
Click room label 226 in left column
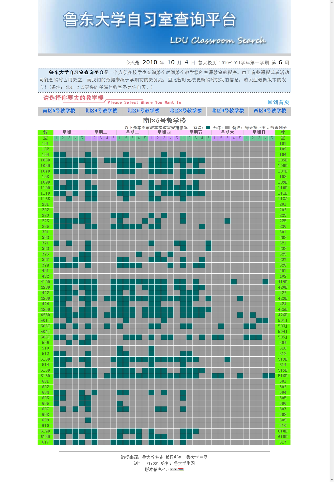click(x=45, y=227)
